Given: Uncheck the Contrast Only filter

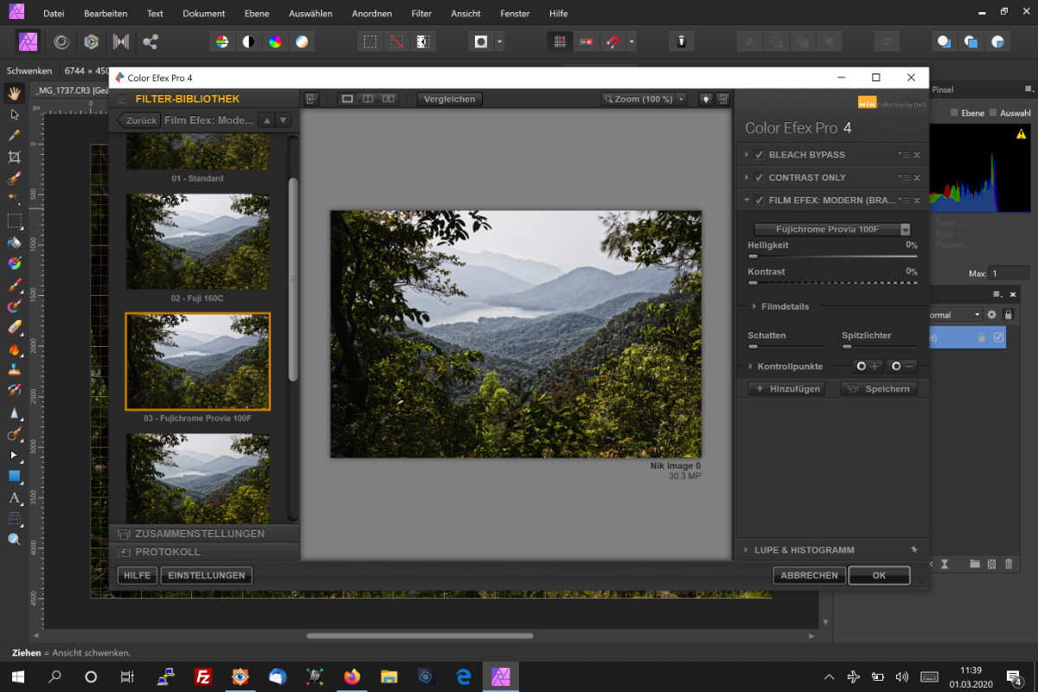Looking at the screenshot, I should [x=759, y=177].
